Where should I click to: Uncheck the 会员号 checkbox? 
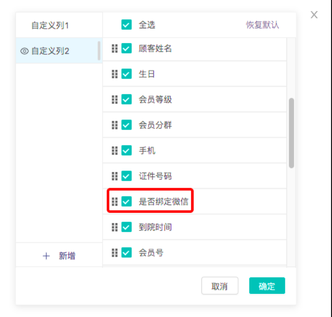tap(127, 253)
